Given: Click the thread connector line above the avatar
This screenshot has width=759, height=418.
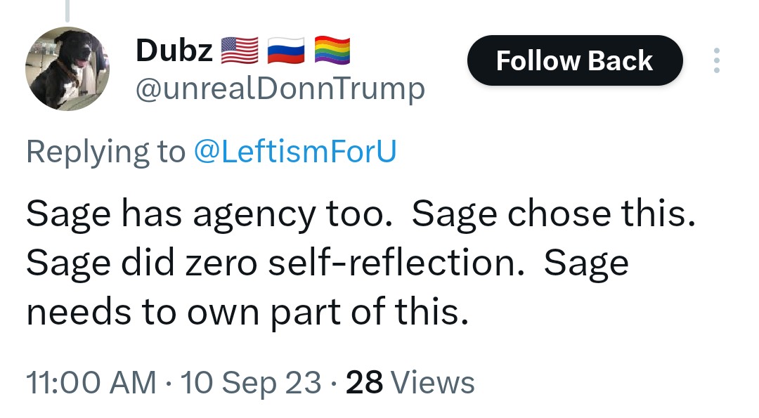Looking at the screenshot, I should click(x=68, y=10).
